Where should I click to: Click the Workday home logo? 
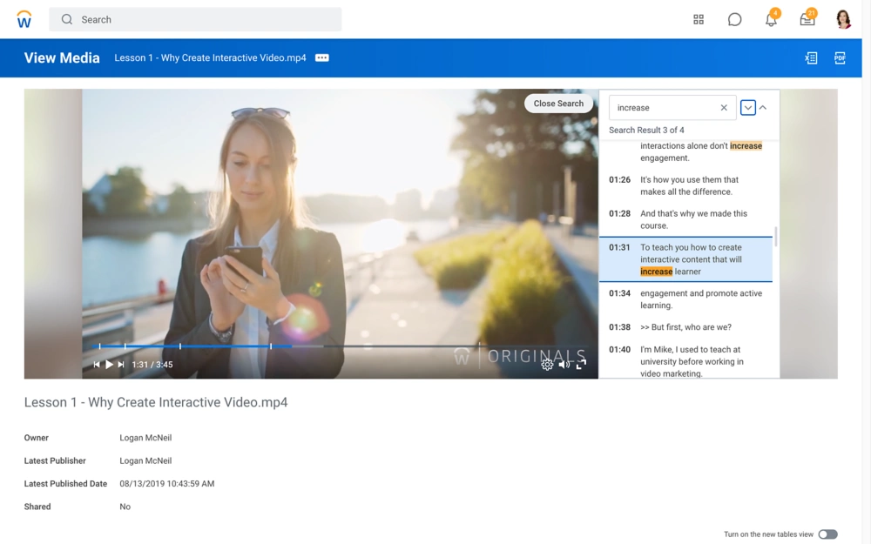(24, 19)
